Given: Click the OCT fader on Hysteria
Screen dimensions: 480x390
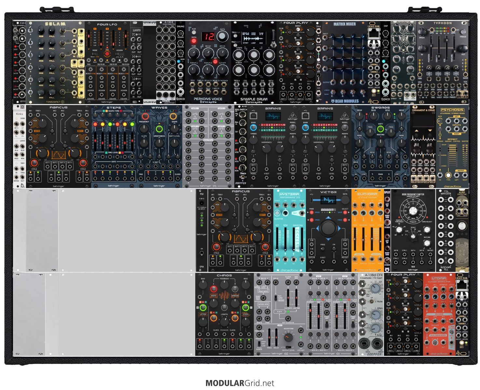Looking at the screenshot, I should pos(278,239).
